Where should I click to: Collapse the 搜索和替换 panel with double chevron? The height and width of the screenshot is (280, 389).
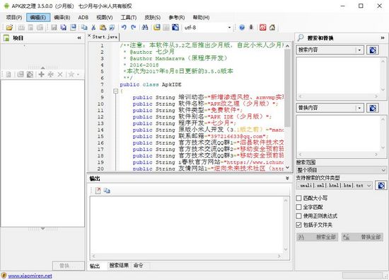pos(383,38)
